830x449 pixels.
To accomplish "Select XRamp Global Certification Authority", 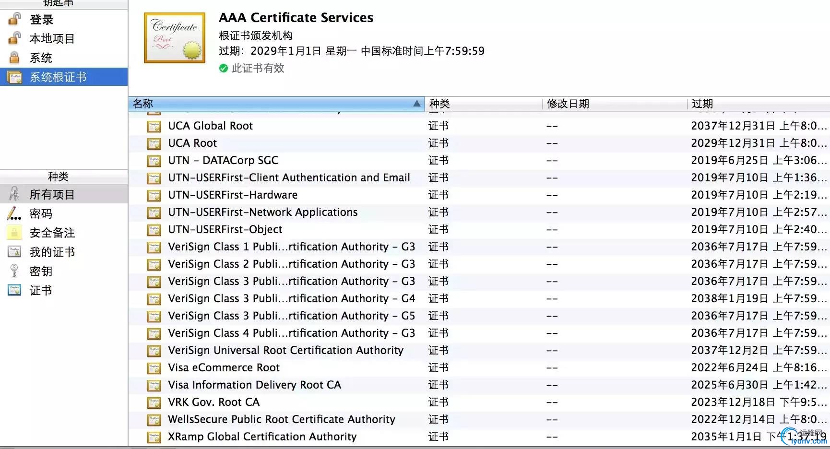I will 479,437.
